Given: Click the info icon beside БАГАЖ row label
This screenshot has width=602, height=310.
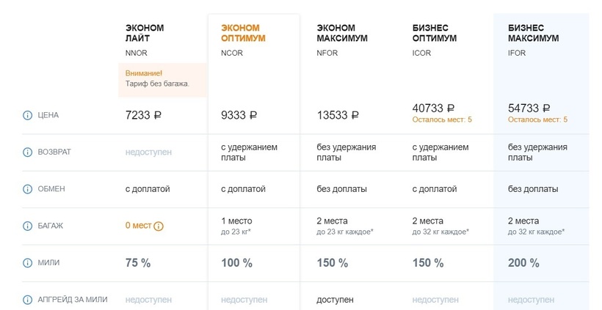Looking at the screenshot, I should click(x=28, y=226).
